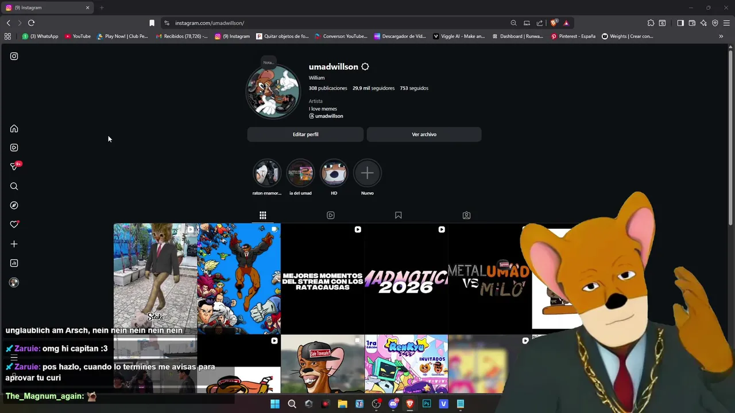Open Messages with the notification badge
Screen dimensions: 735x413
point(15,166)
